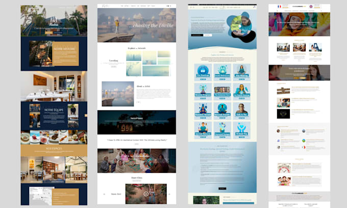Screen dimensions: 347x208
Task: Select the 'Explore the Artwork' heading
Action: (x=137, y=48)
